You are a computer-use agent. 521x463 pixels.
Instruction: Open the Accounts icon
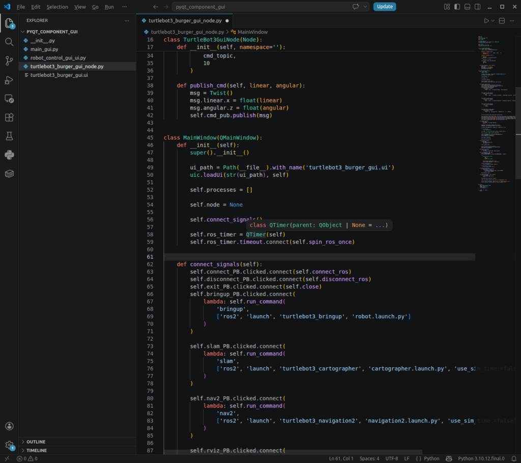[x=9, y=426]
